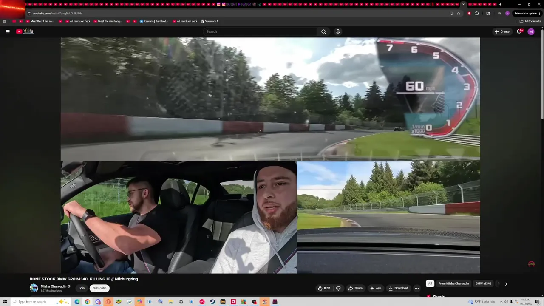Open the All Bookmarks folder
Screen dimensions: 544x306
(530, 21)
